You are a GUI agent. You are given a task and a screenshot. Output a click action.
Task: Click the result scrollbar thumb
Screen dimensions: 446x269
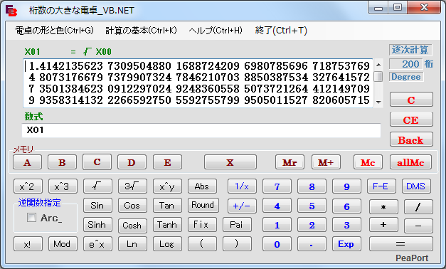pyautogui.click(x=378, y=77)
